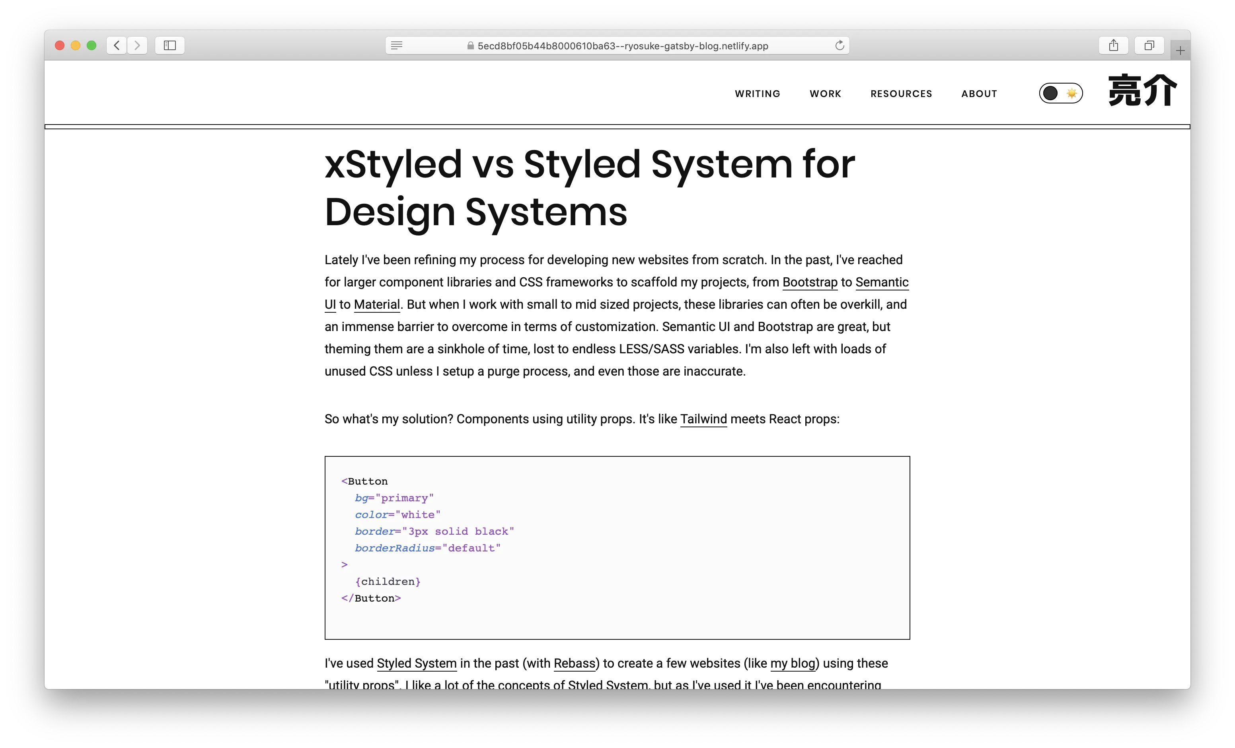Open the WORK section
1235x748 pixels.
(x=824, y=93)
